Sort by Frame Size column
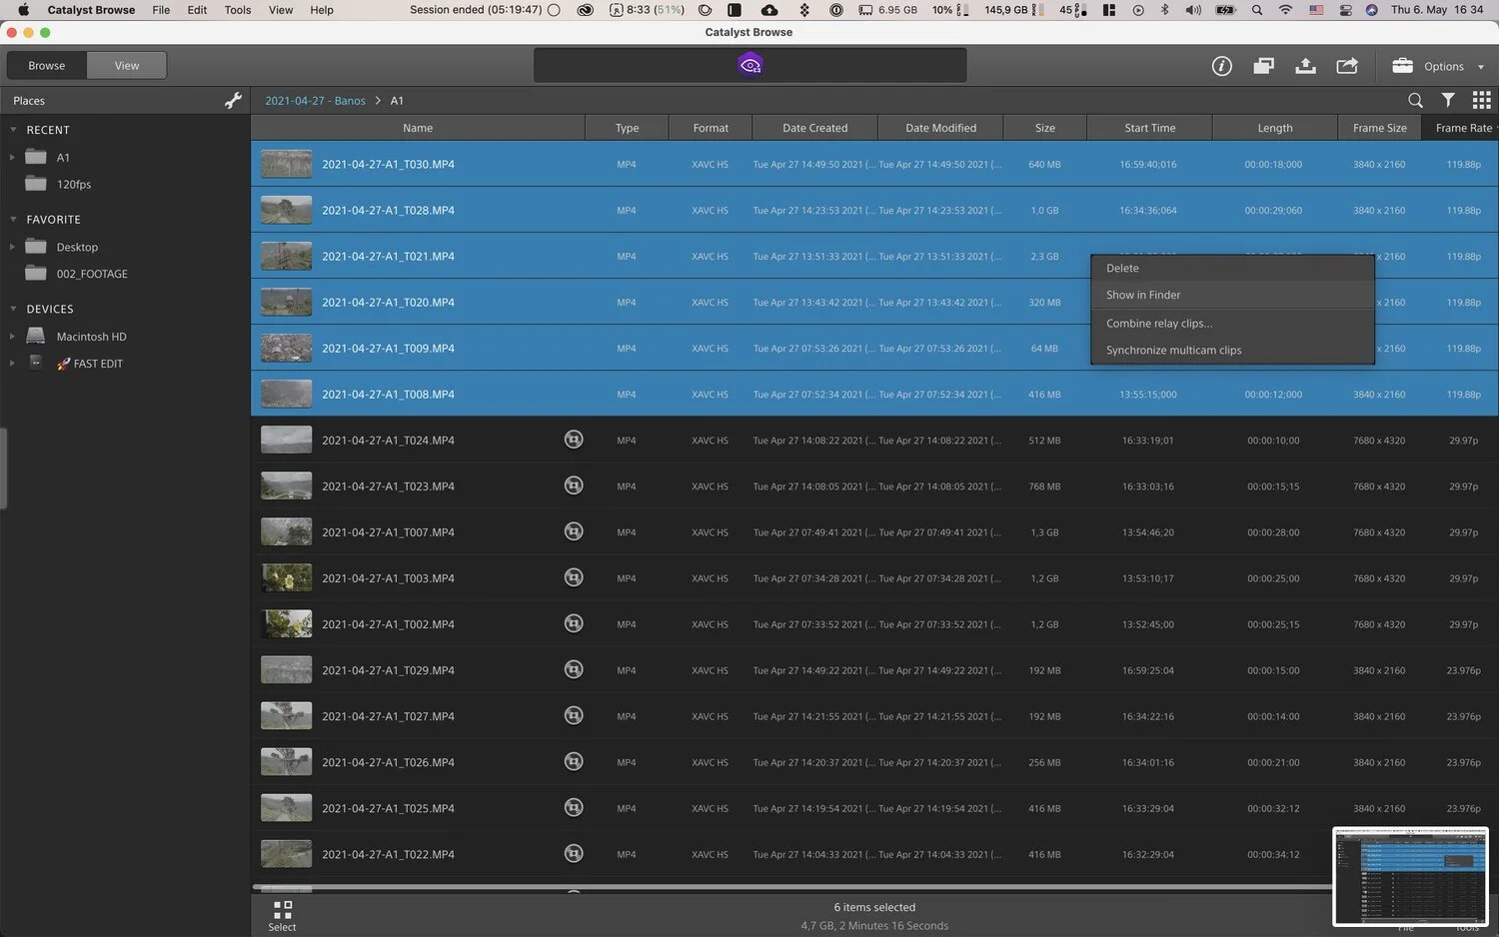Viewport: 1499px width, 937px height. [x=1380, y=128]
